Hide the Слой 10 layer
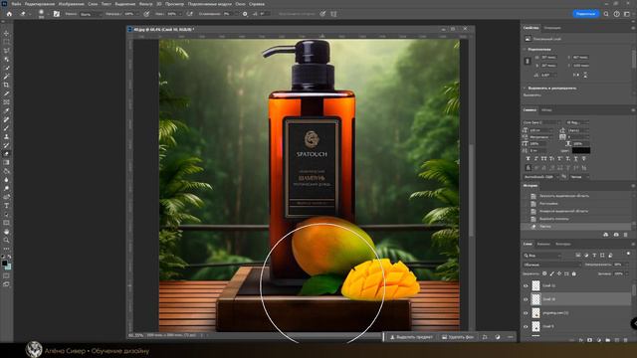The width and height of the screenshot is (637, 358). coord(526,299)
